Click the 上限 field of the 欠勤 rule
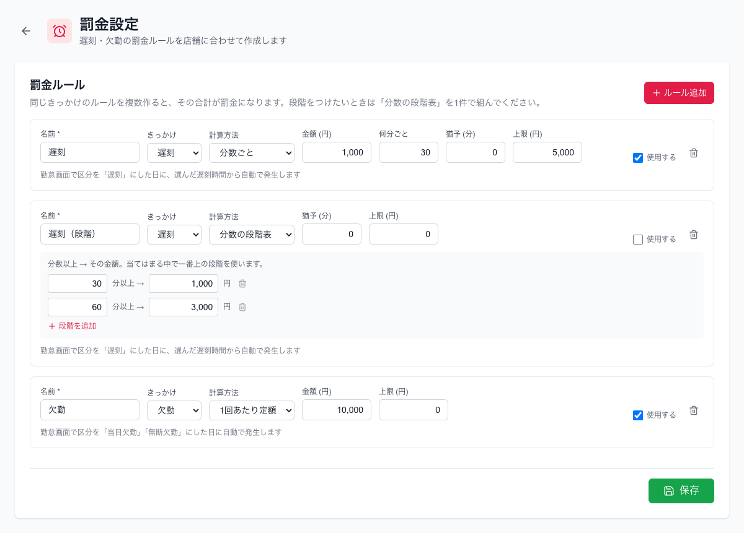The image size is (744, 533). 414,410
